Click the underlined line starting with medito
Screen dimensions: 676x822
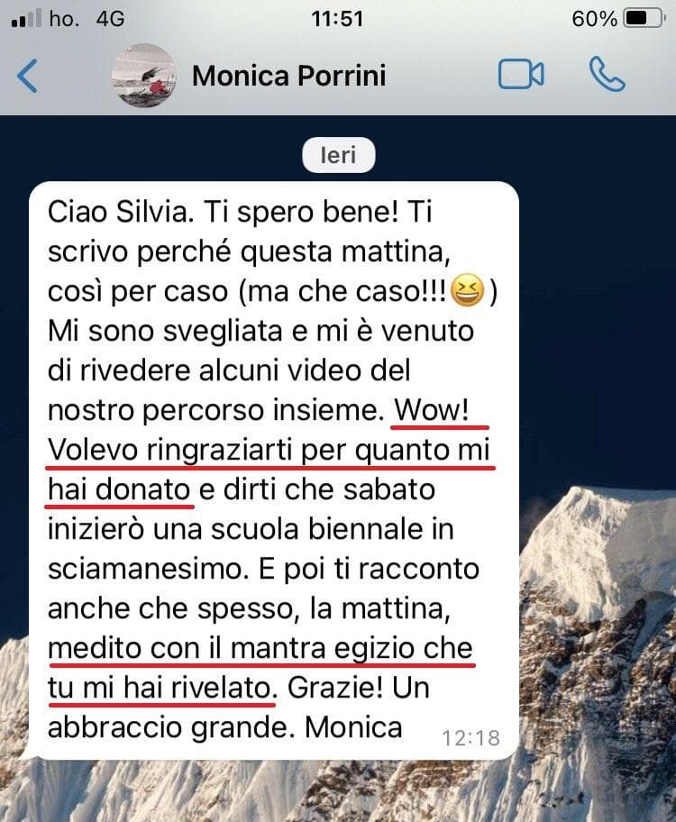tap(260, 648)
